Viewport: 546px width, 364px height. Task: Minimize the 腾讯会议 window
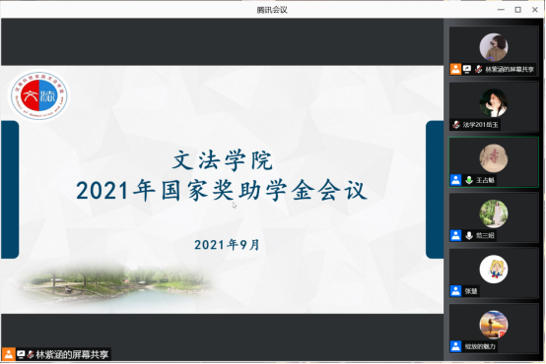pos(501,10)
